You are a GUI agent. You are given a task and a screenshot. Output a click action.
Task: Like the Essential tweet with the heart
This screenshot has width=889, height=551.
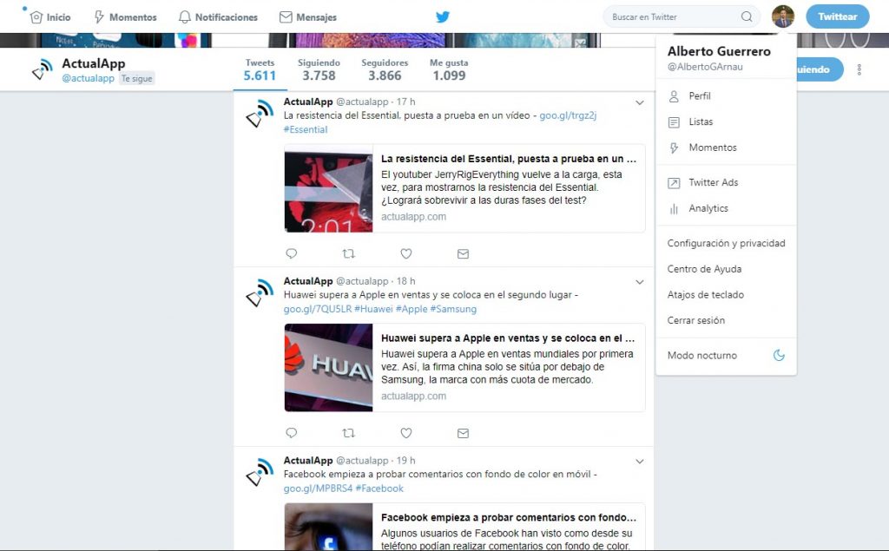click(x=406, y=253)
